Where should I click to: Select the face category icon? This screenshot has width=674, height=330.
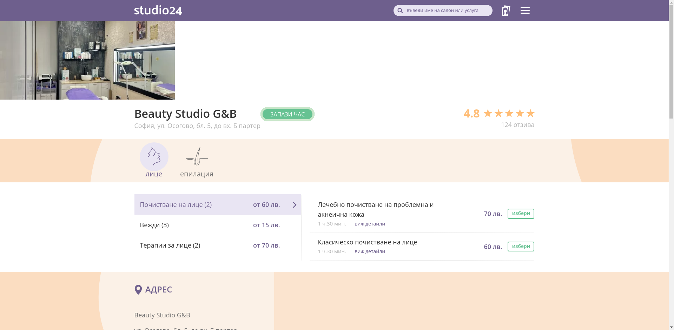point(154,157)
